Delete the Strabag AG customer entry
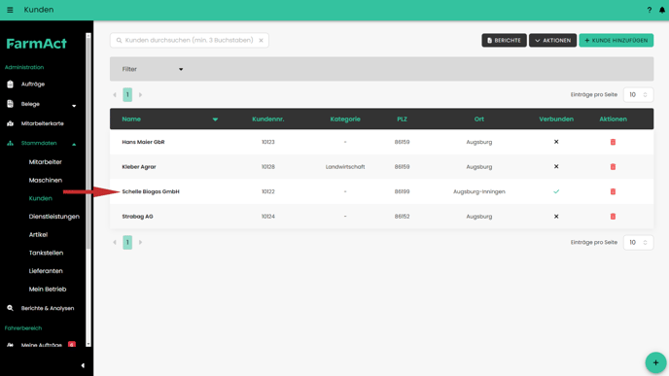Screen dimensions: 669x376 [613, 217]
